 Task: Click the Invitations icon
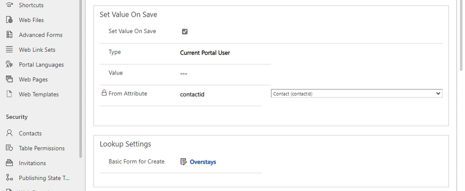pos(9,164)
